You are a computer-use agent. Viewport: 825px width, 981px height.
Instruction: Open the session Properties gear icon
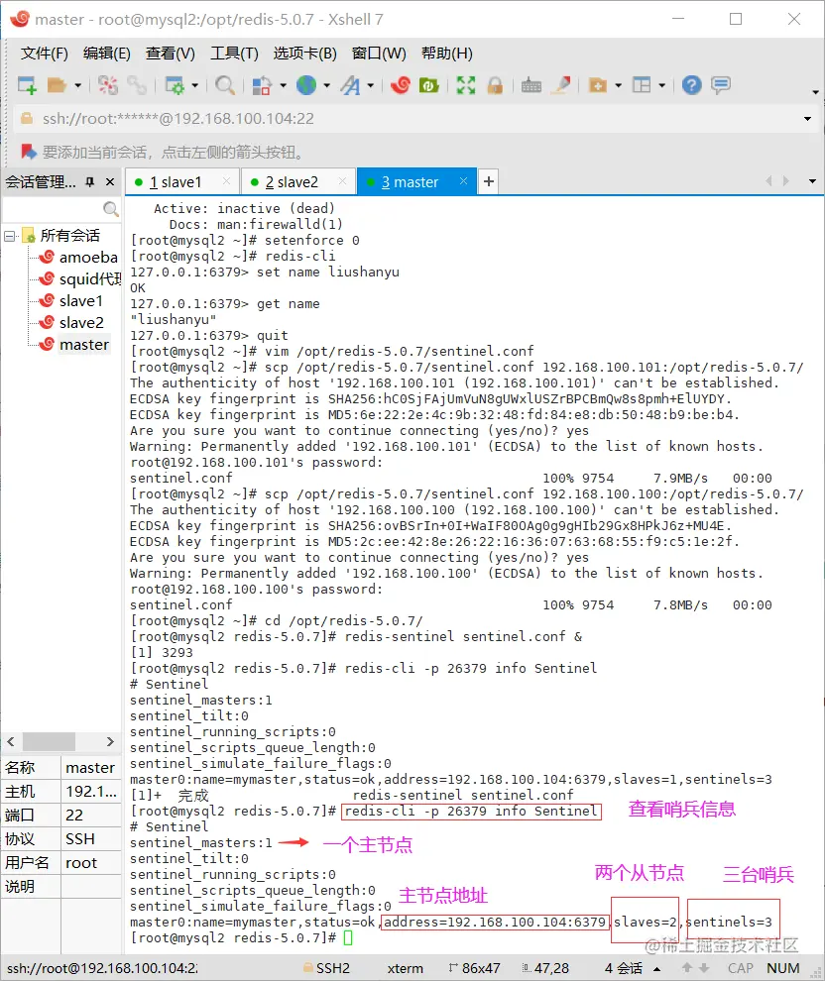(174, 85)
